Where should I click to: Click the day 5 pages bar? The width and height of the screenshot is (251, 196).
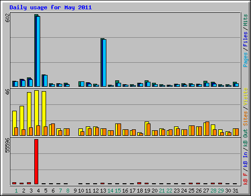pos(46,81)
